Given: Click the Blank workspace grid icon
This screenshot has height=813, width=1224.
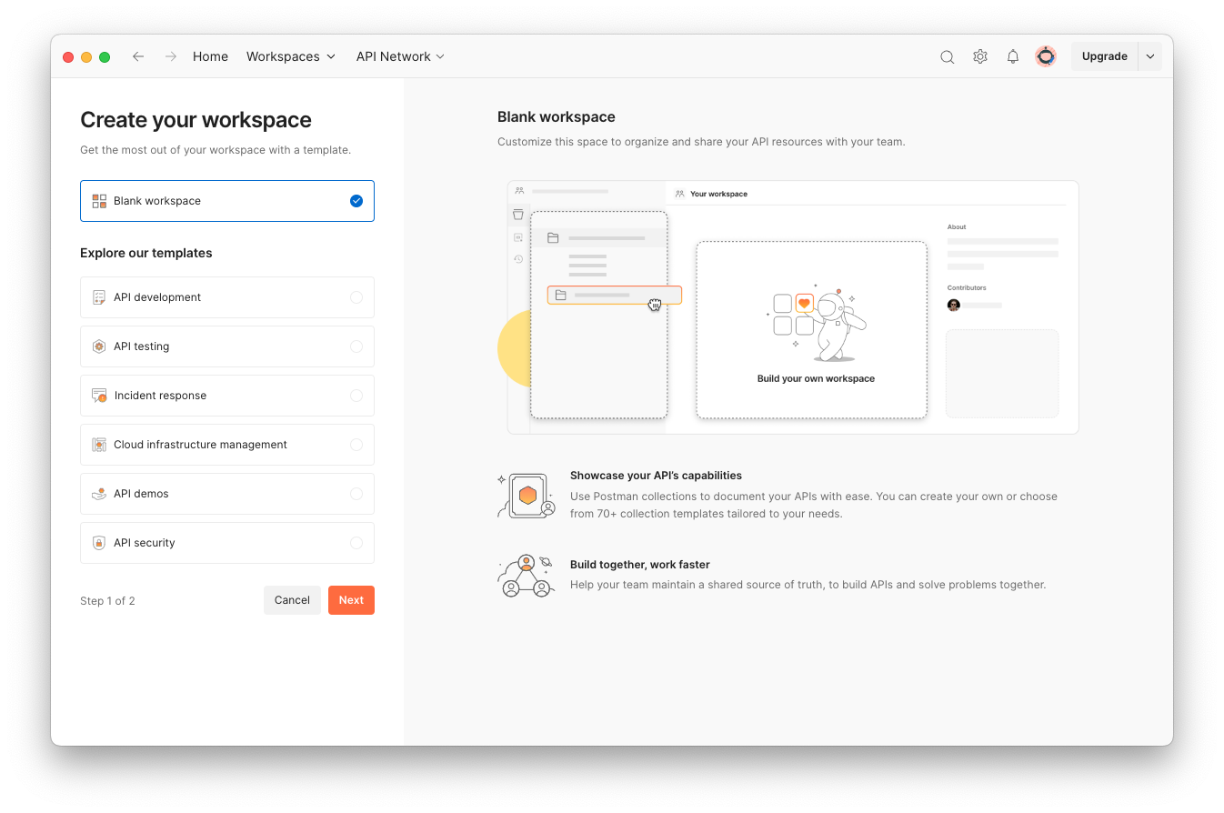Looking at the screenshot, I should (99, 201).
